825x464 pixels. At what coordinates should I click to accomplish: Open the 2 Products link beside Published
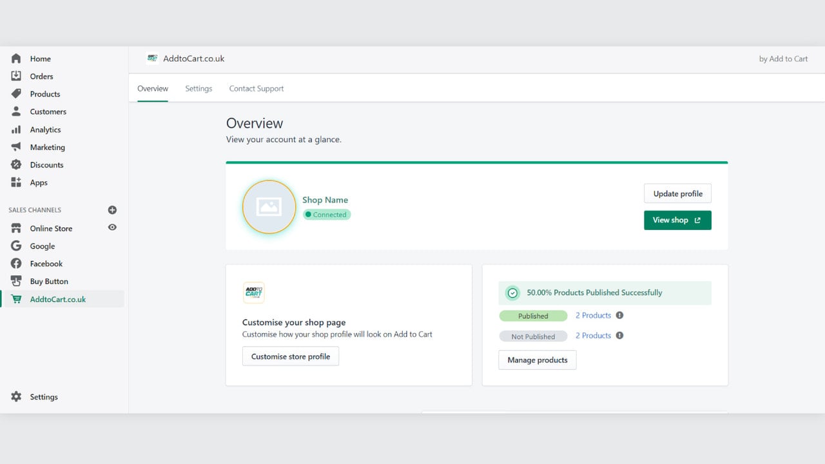click(593, 315)
